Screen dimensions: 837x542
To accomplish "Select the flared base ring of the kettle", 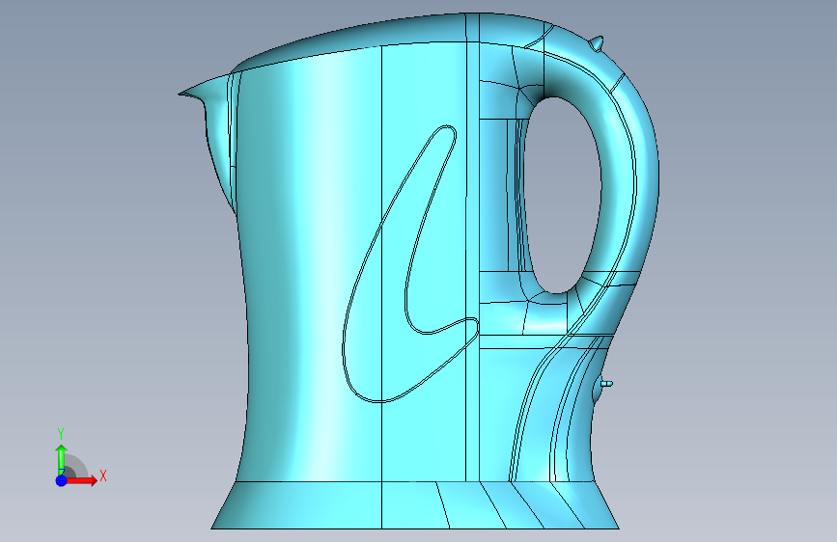I will pyautogui.click(x=415, y=505).
